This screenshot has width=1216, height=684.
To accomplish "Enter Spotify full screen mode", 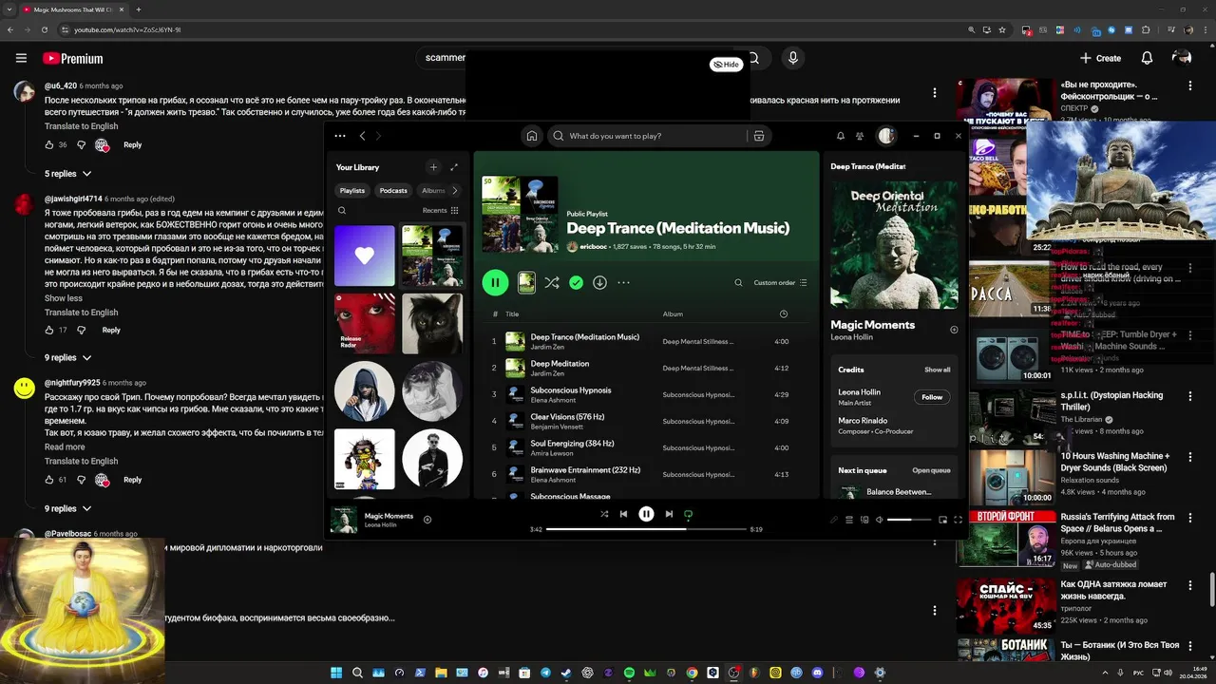I will pos(958,520).
